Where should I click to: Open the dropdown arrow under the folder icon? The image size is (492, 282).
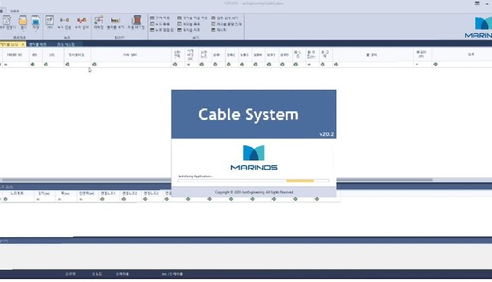click(23, 31)
